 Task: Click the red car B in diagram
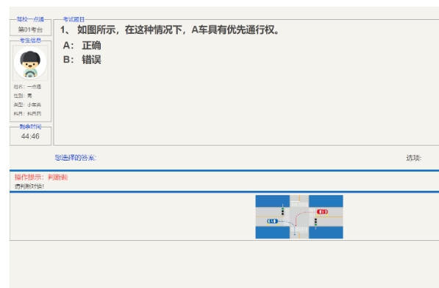(x=322, y=211)
